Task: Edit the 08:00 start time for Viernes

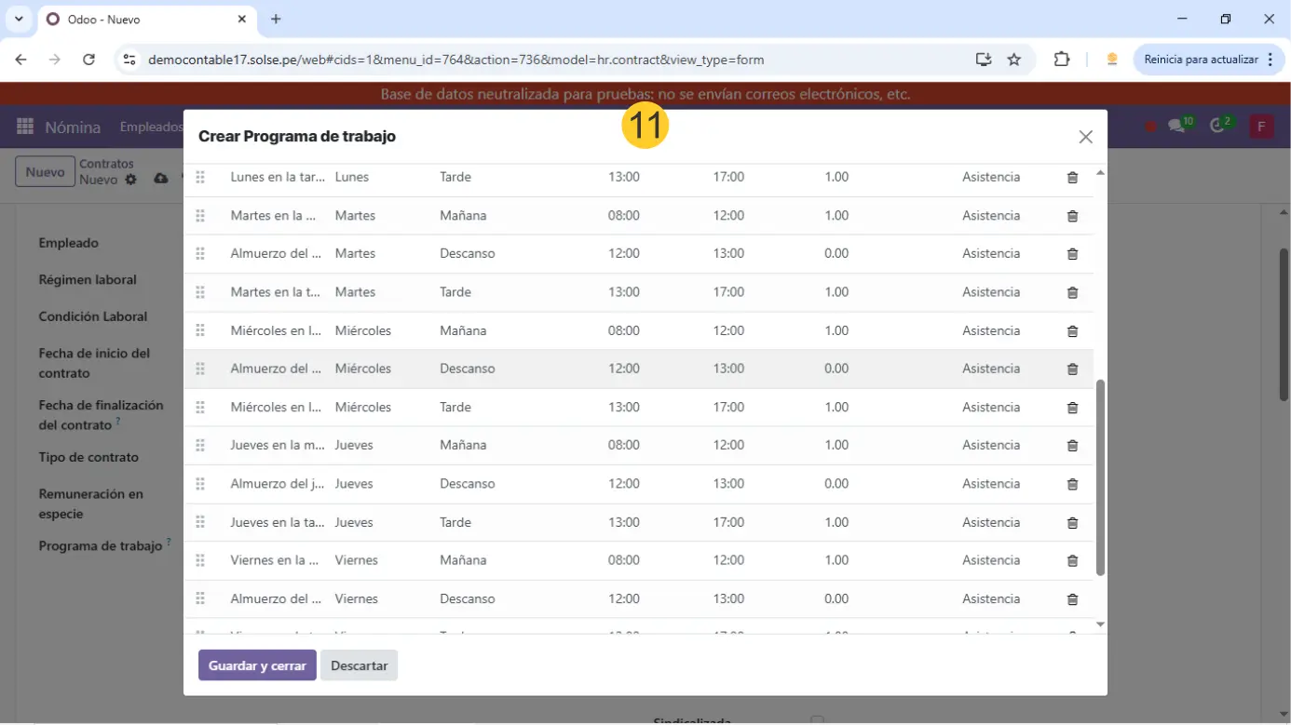Action: coord(623,561)
